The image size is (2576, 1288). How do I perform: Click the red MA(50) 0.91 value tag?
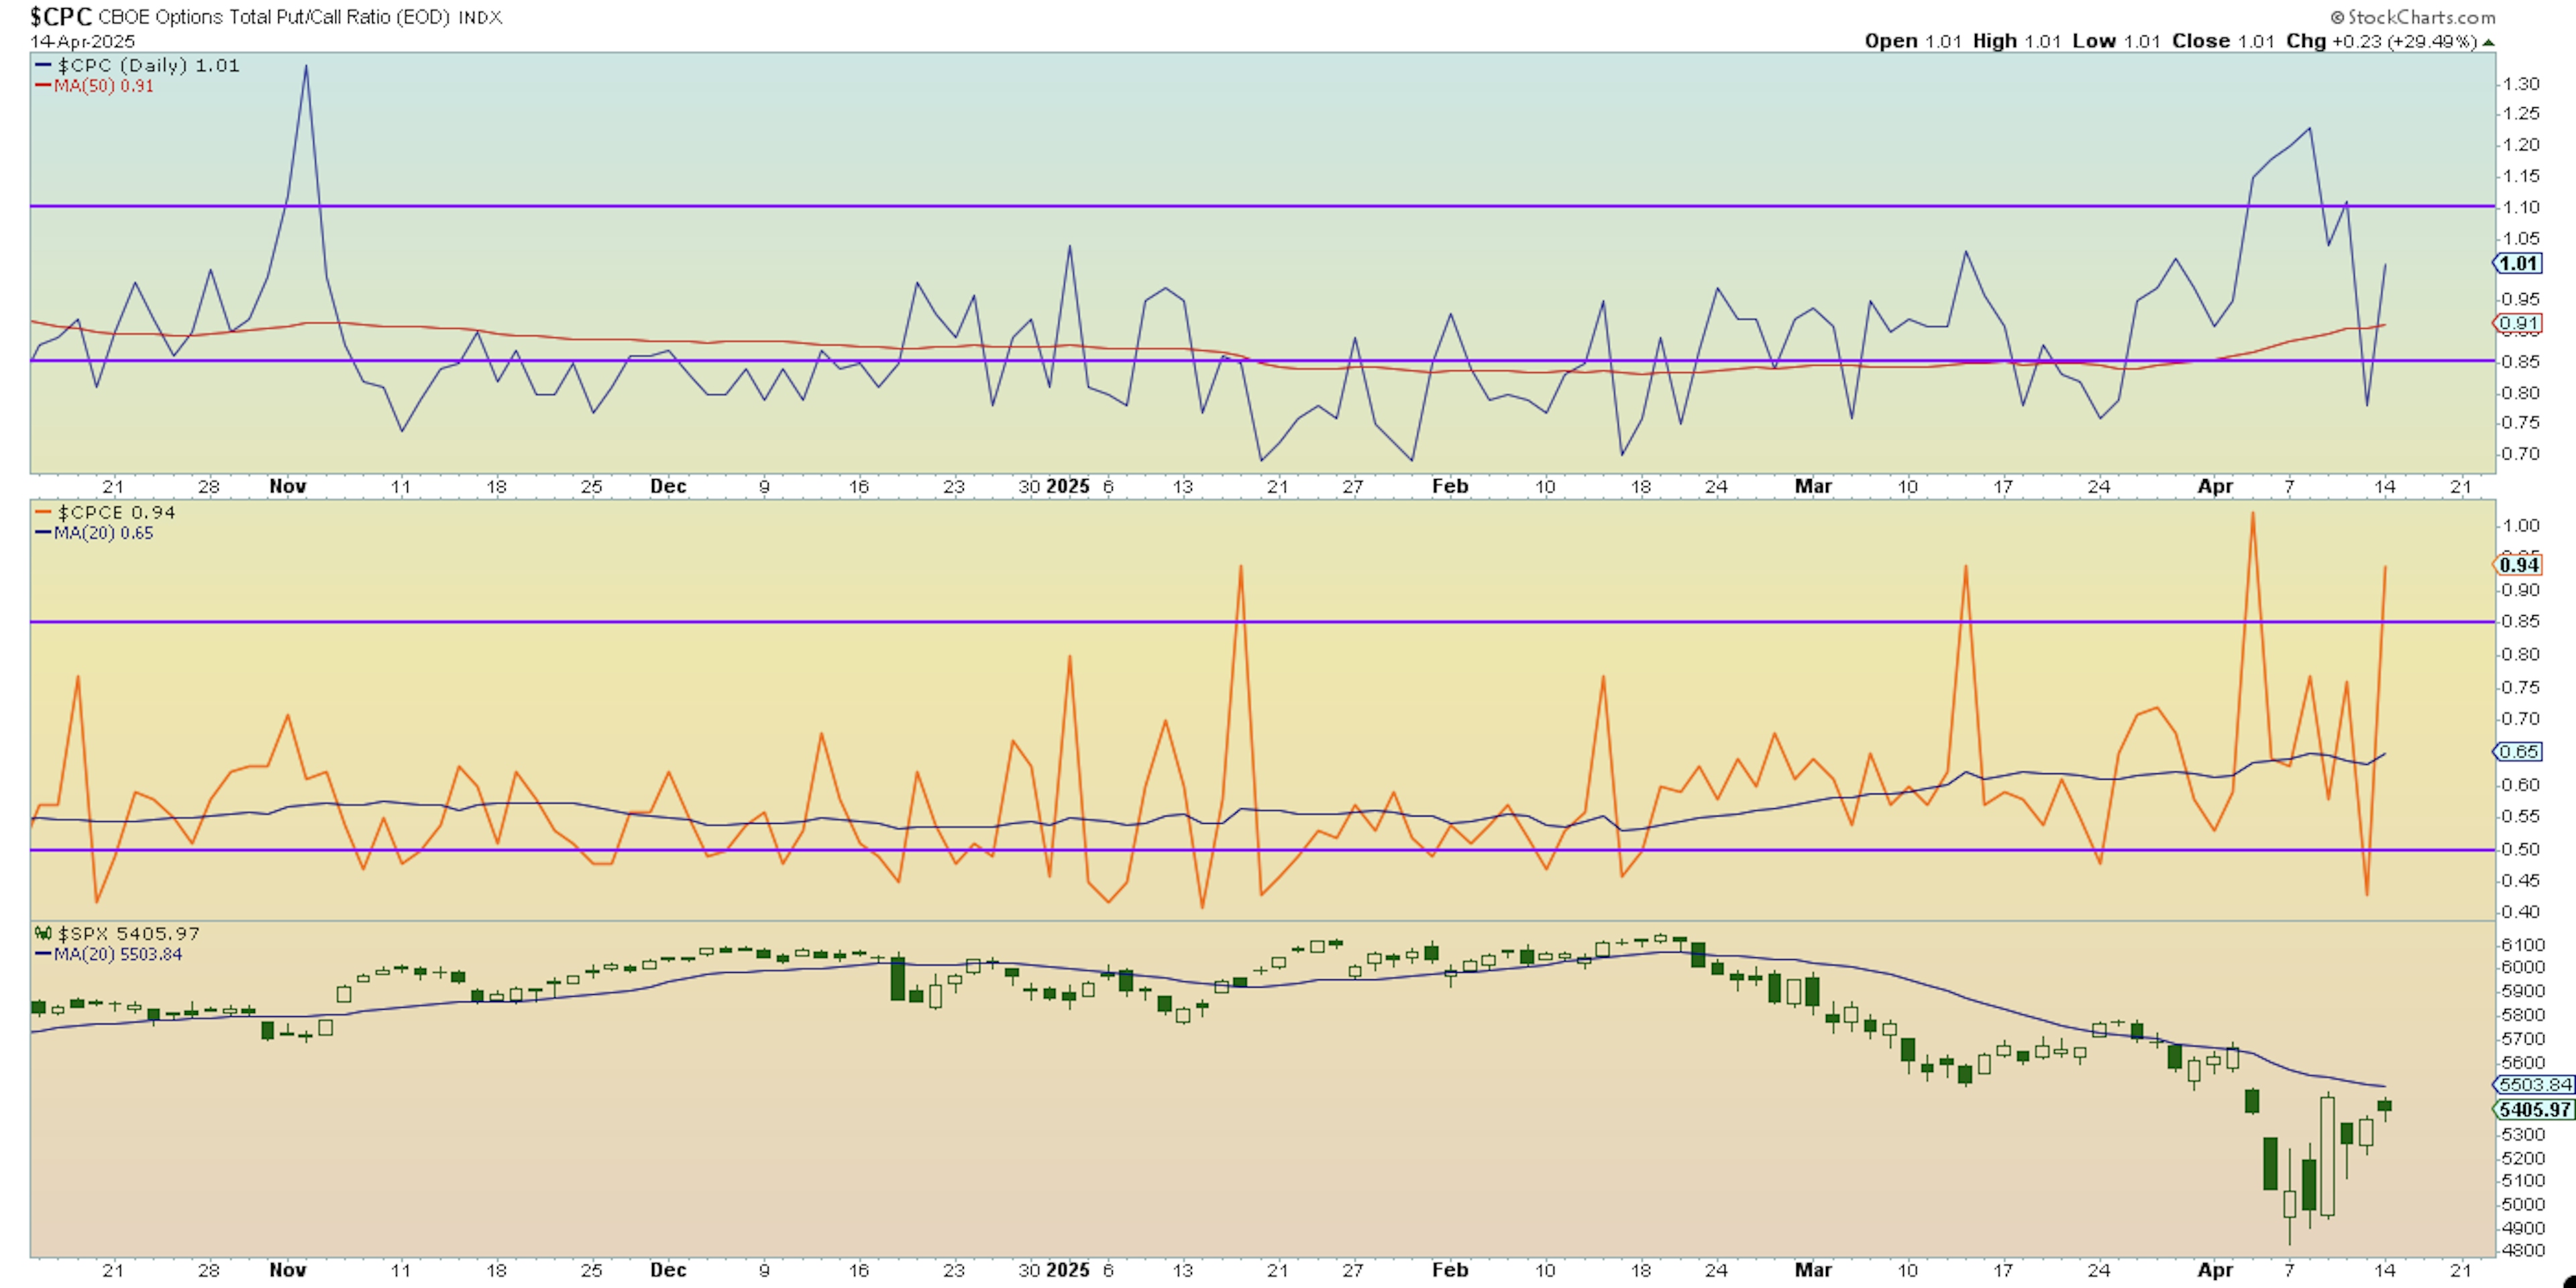click(2518, 323)
